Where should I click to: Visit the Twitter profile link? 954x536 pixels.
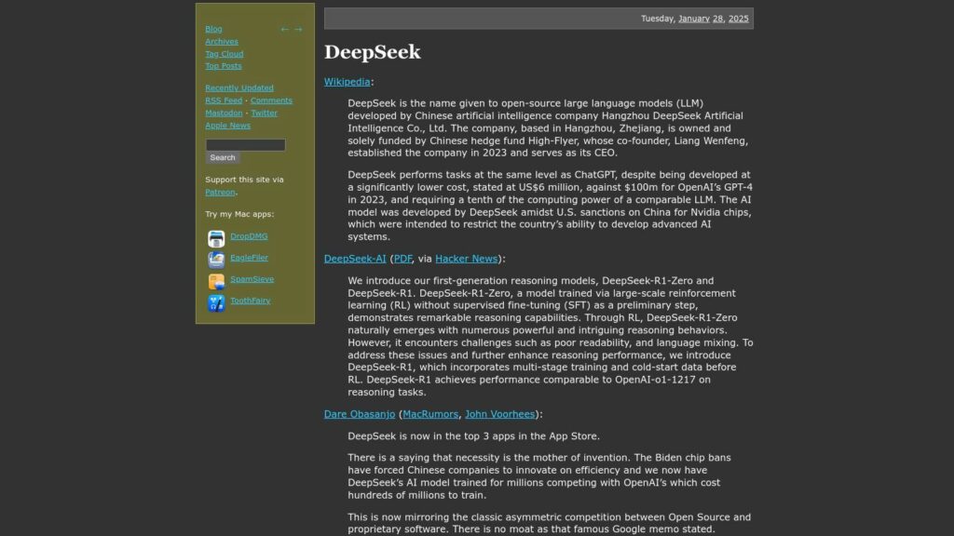tap(264, 113)
